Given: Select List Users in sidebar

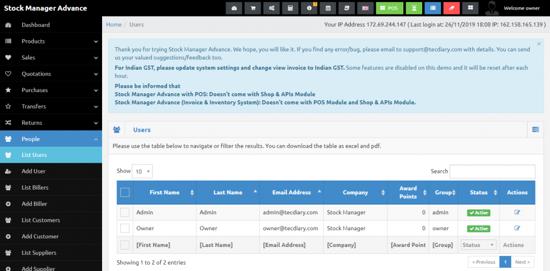Looking at the screenshot, I should click(x=51, y=155).
